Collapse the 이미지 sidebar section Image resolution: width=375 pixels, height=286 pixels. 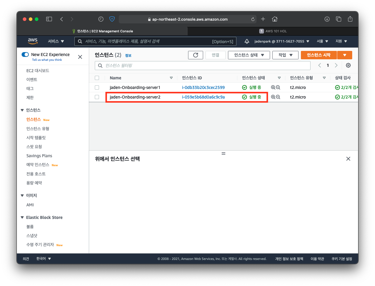[22, 196]
